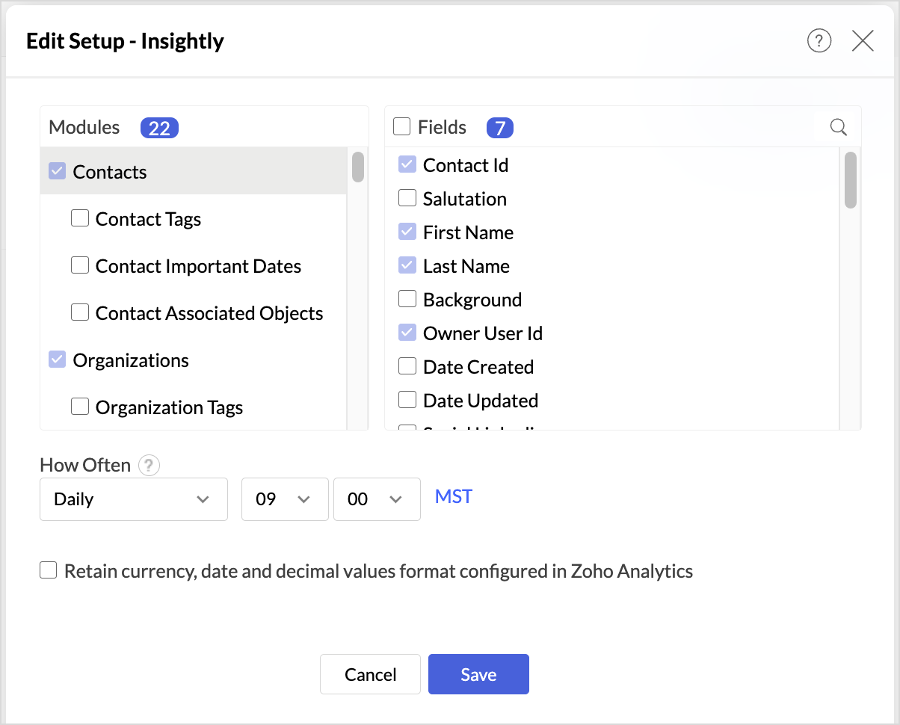
Task: Uncheck the Organizations module
Action: click(x=57, y=360)
